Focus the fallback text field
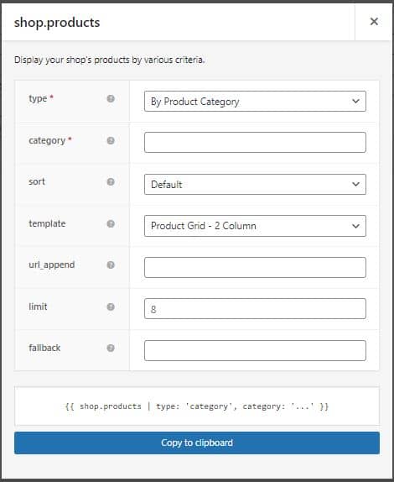 pyautogui.click(x=255, y=350)
